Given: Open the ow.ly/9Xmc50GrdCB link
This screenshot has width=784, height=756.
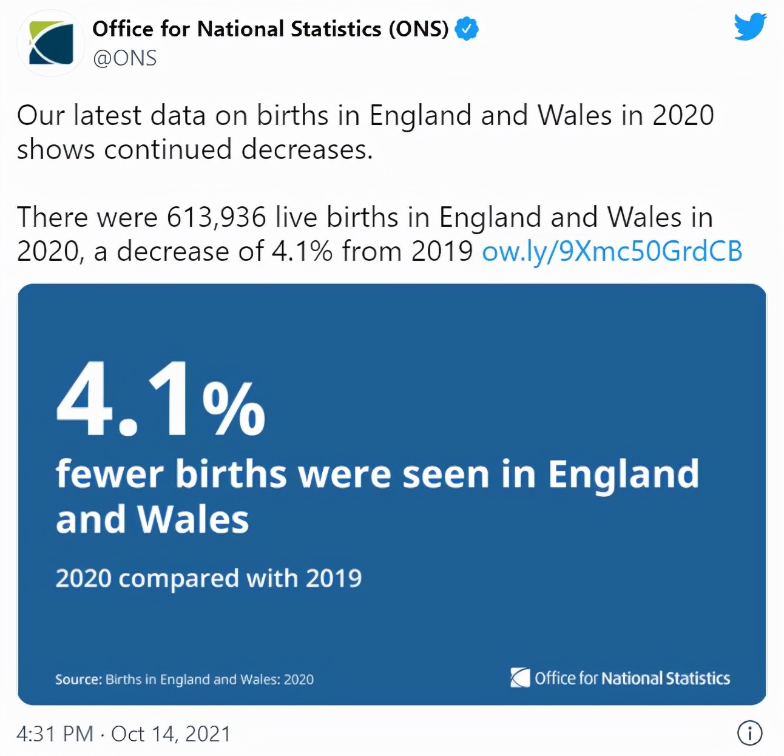Looking at the screenshot, I should [x=612, y=251].
